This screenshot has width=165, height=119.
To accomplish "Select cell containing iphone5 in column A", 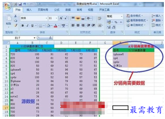I will [18, 70].
